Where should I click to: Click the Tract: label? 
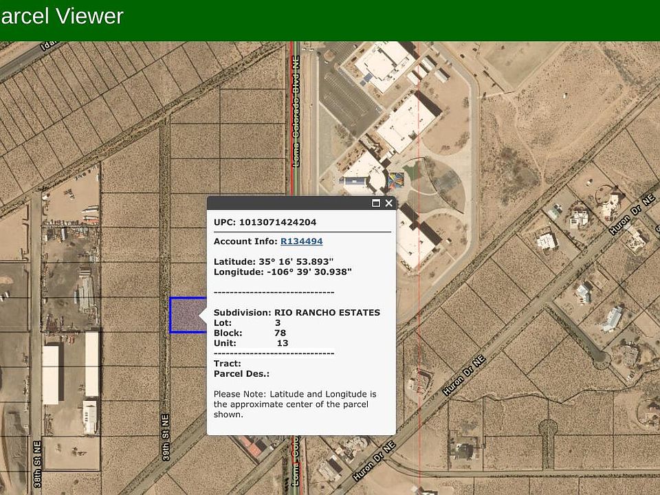click(x=228, y=364)
